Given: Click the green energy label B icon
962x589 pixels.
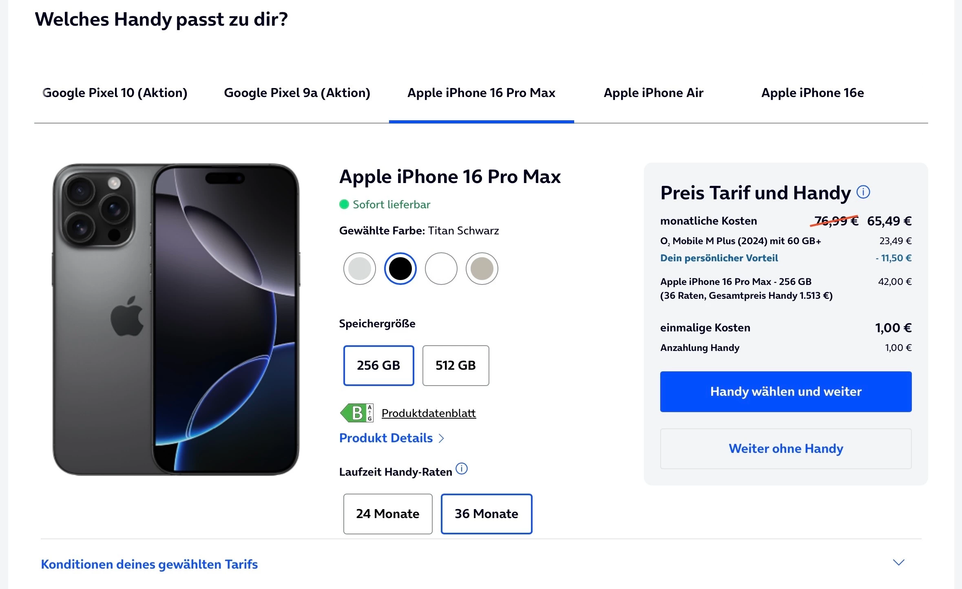Looking at the screenshot, I should click(x=357, y=413).
